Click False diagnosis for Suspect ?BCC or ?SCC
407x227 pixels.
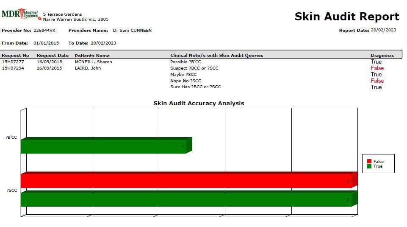(x=377, y=68)
